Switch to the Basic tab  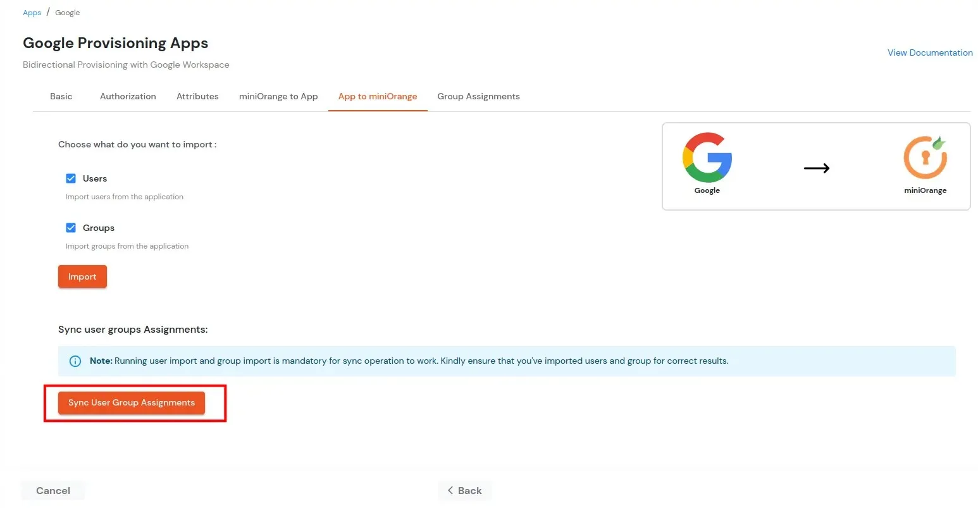pos(61,96)
